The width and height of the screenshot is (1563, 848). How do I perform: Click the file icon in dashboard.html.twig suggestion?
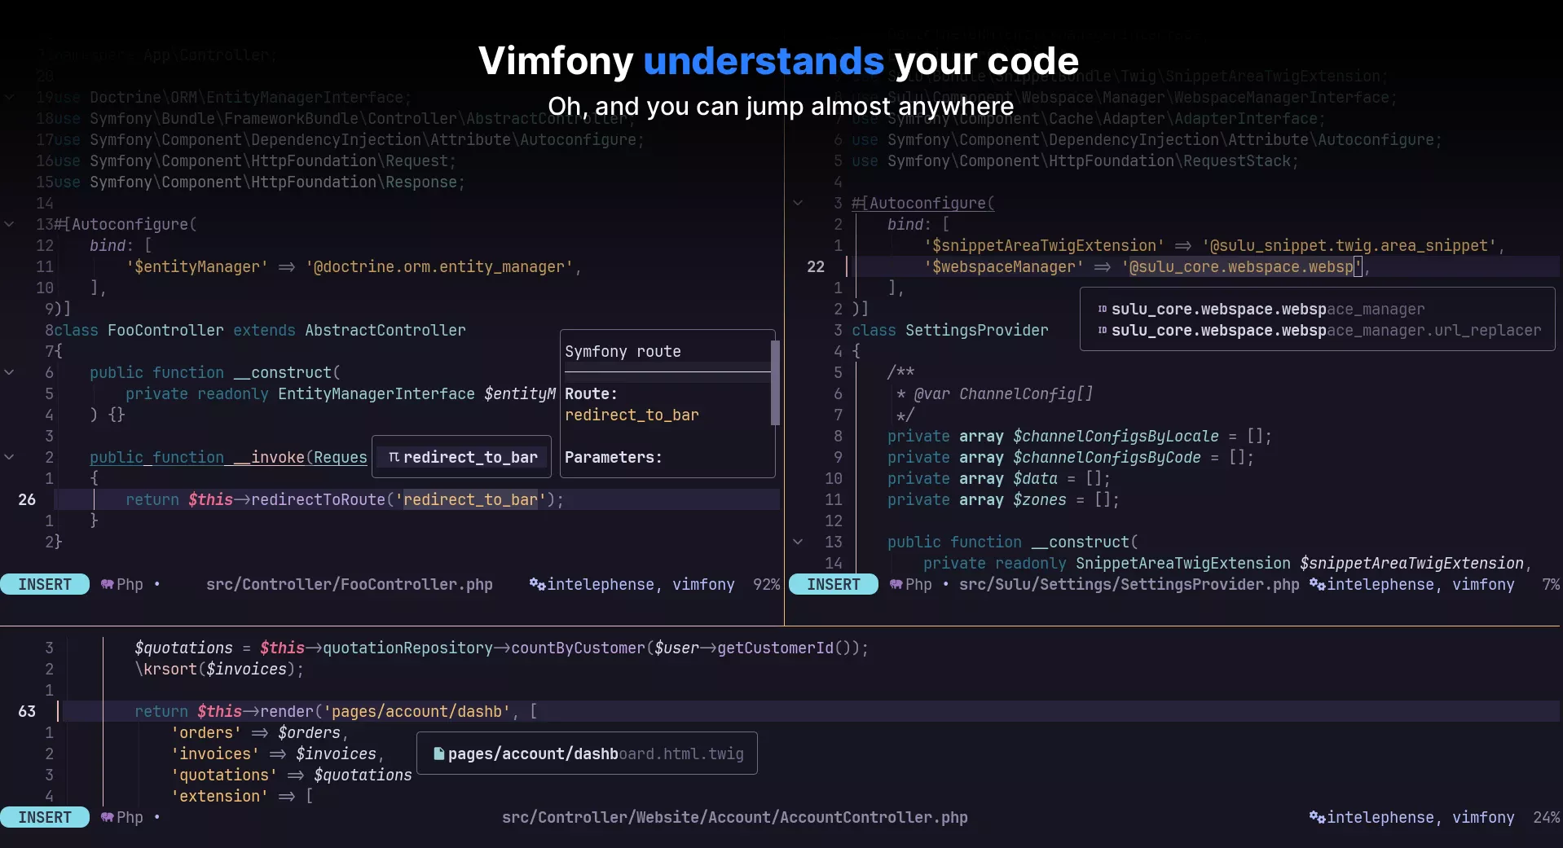pyautogui.click(x=439, y=754)
